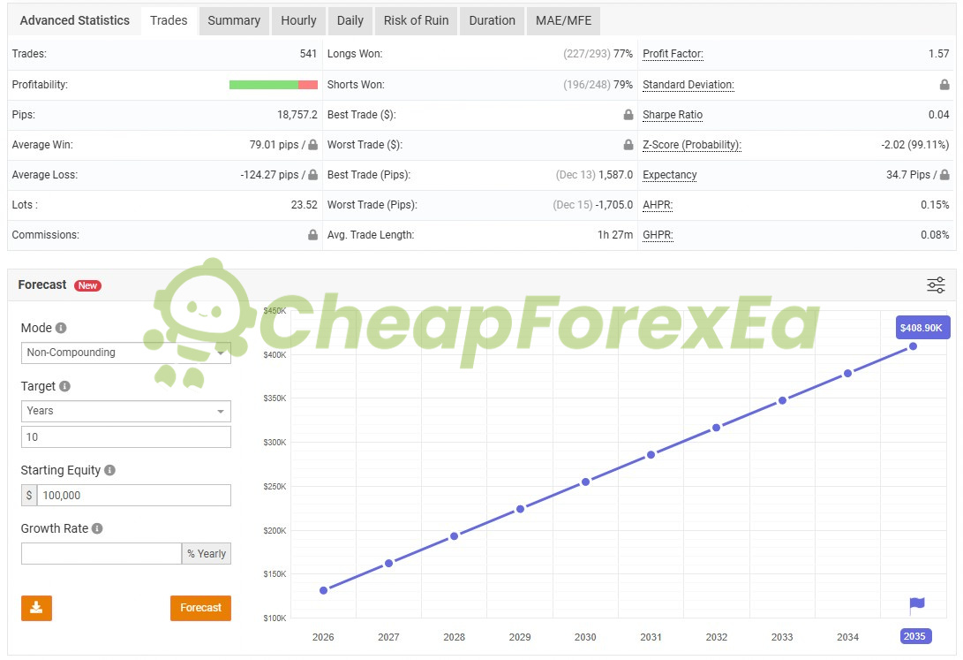
Task: Click the Best Trade ($) lock icon
Action: (x=628, y=114)
